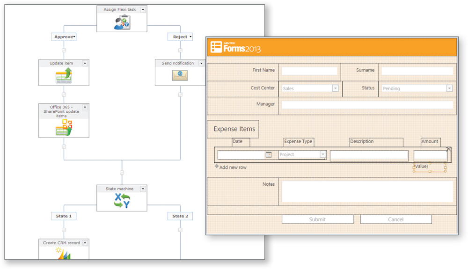Click the State machine XY icon
The image size is (468, 269).
[122, 201]
